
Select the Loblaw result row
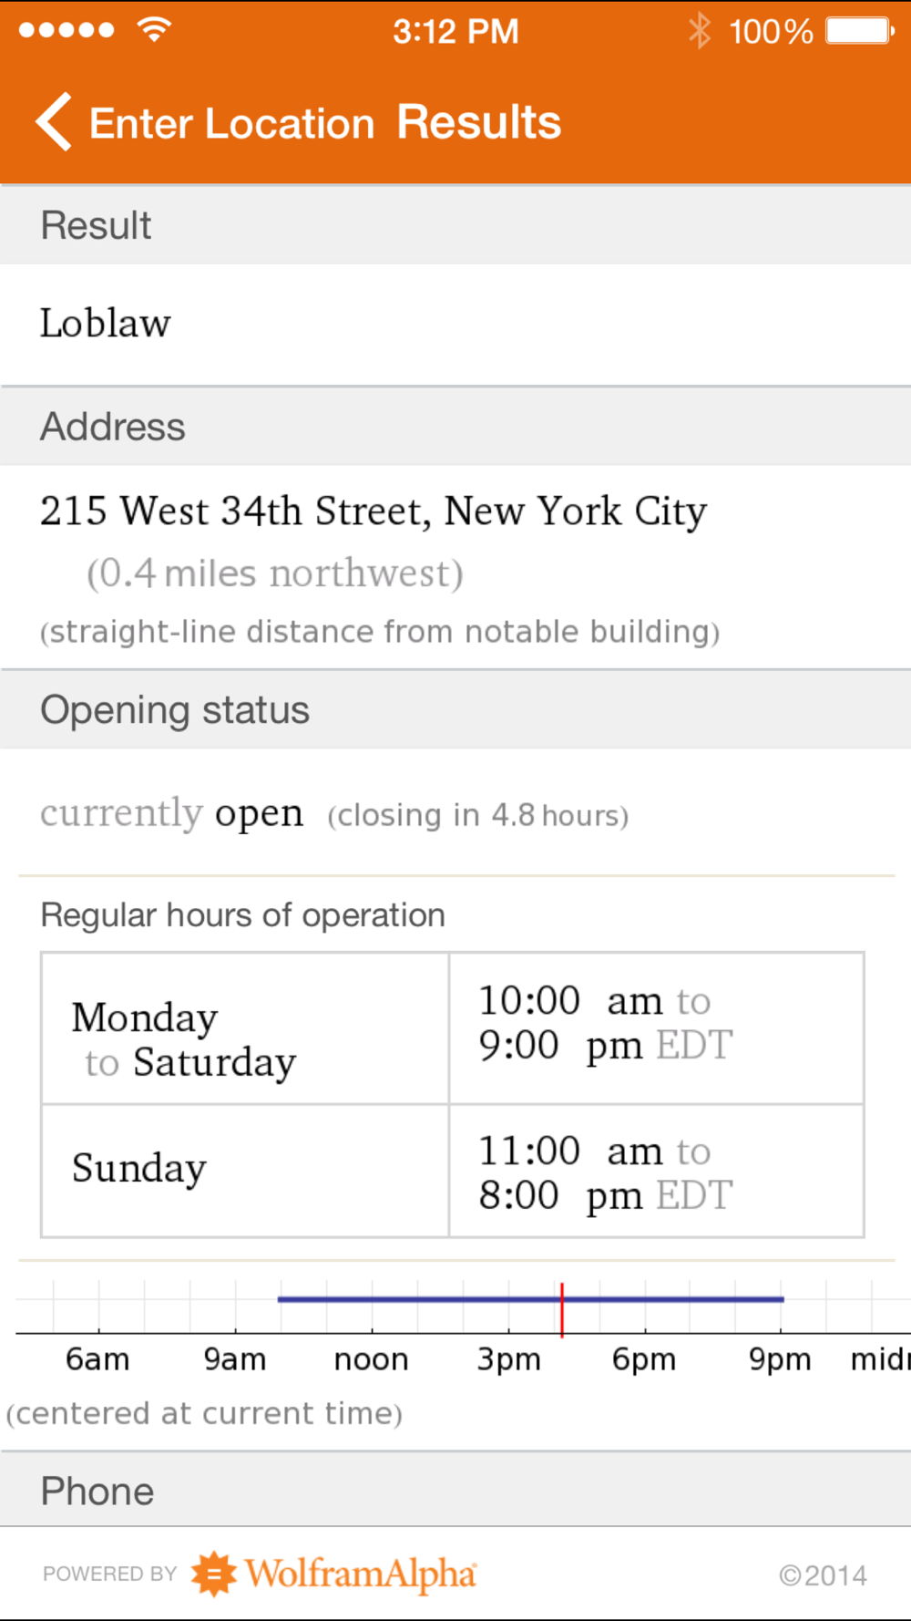tap(455, 325)
